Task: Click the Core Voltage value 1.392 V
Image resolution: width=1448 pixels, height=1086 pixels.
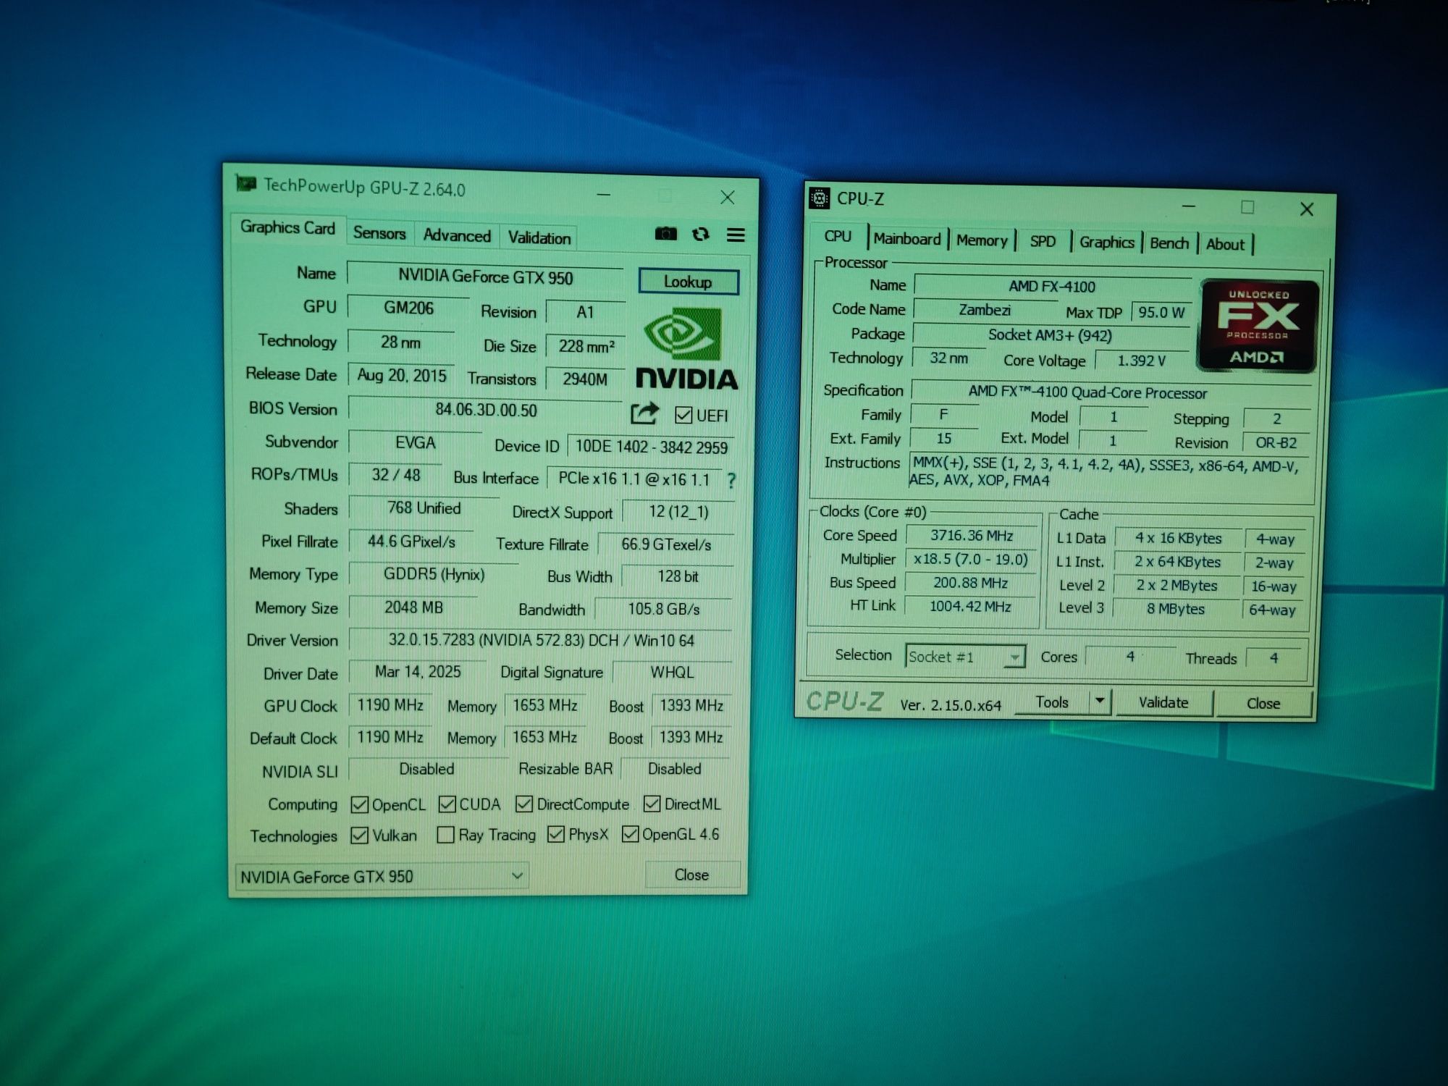Action: pyautogui.click(x=1142, y=361)
